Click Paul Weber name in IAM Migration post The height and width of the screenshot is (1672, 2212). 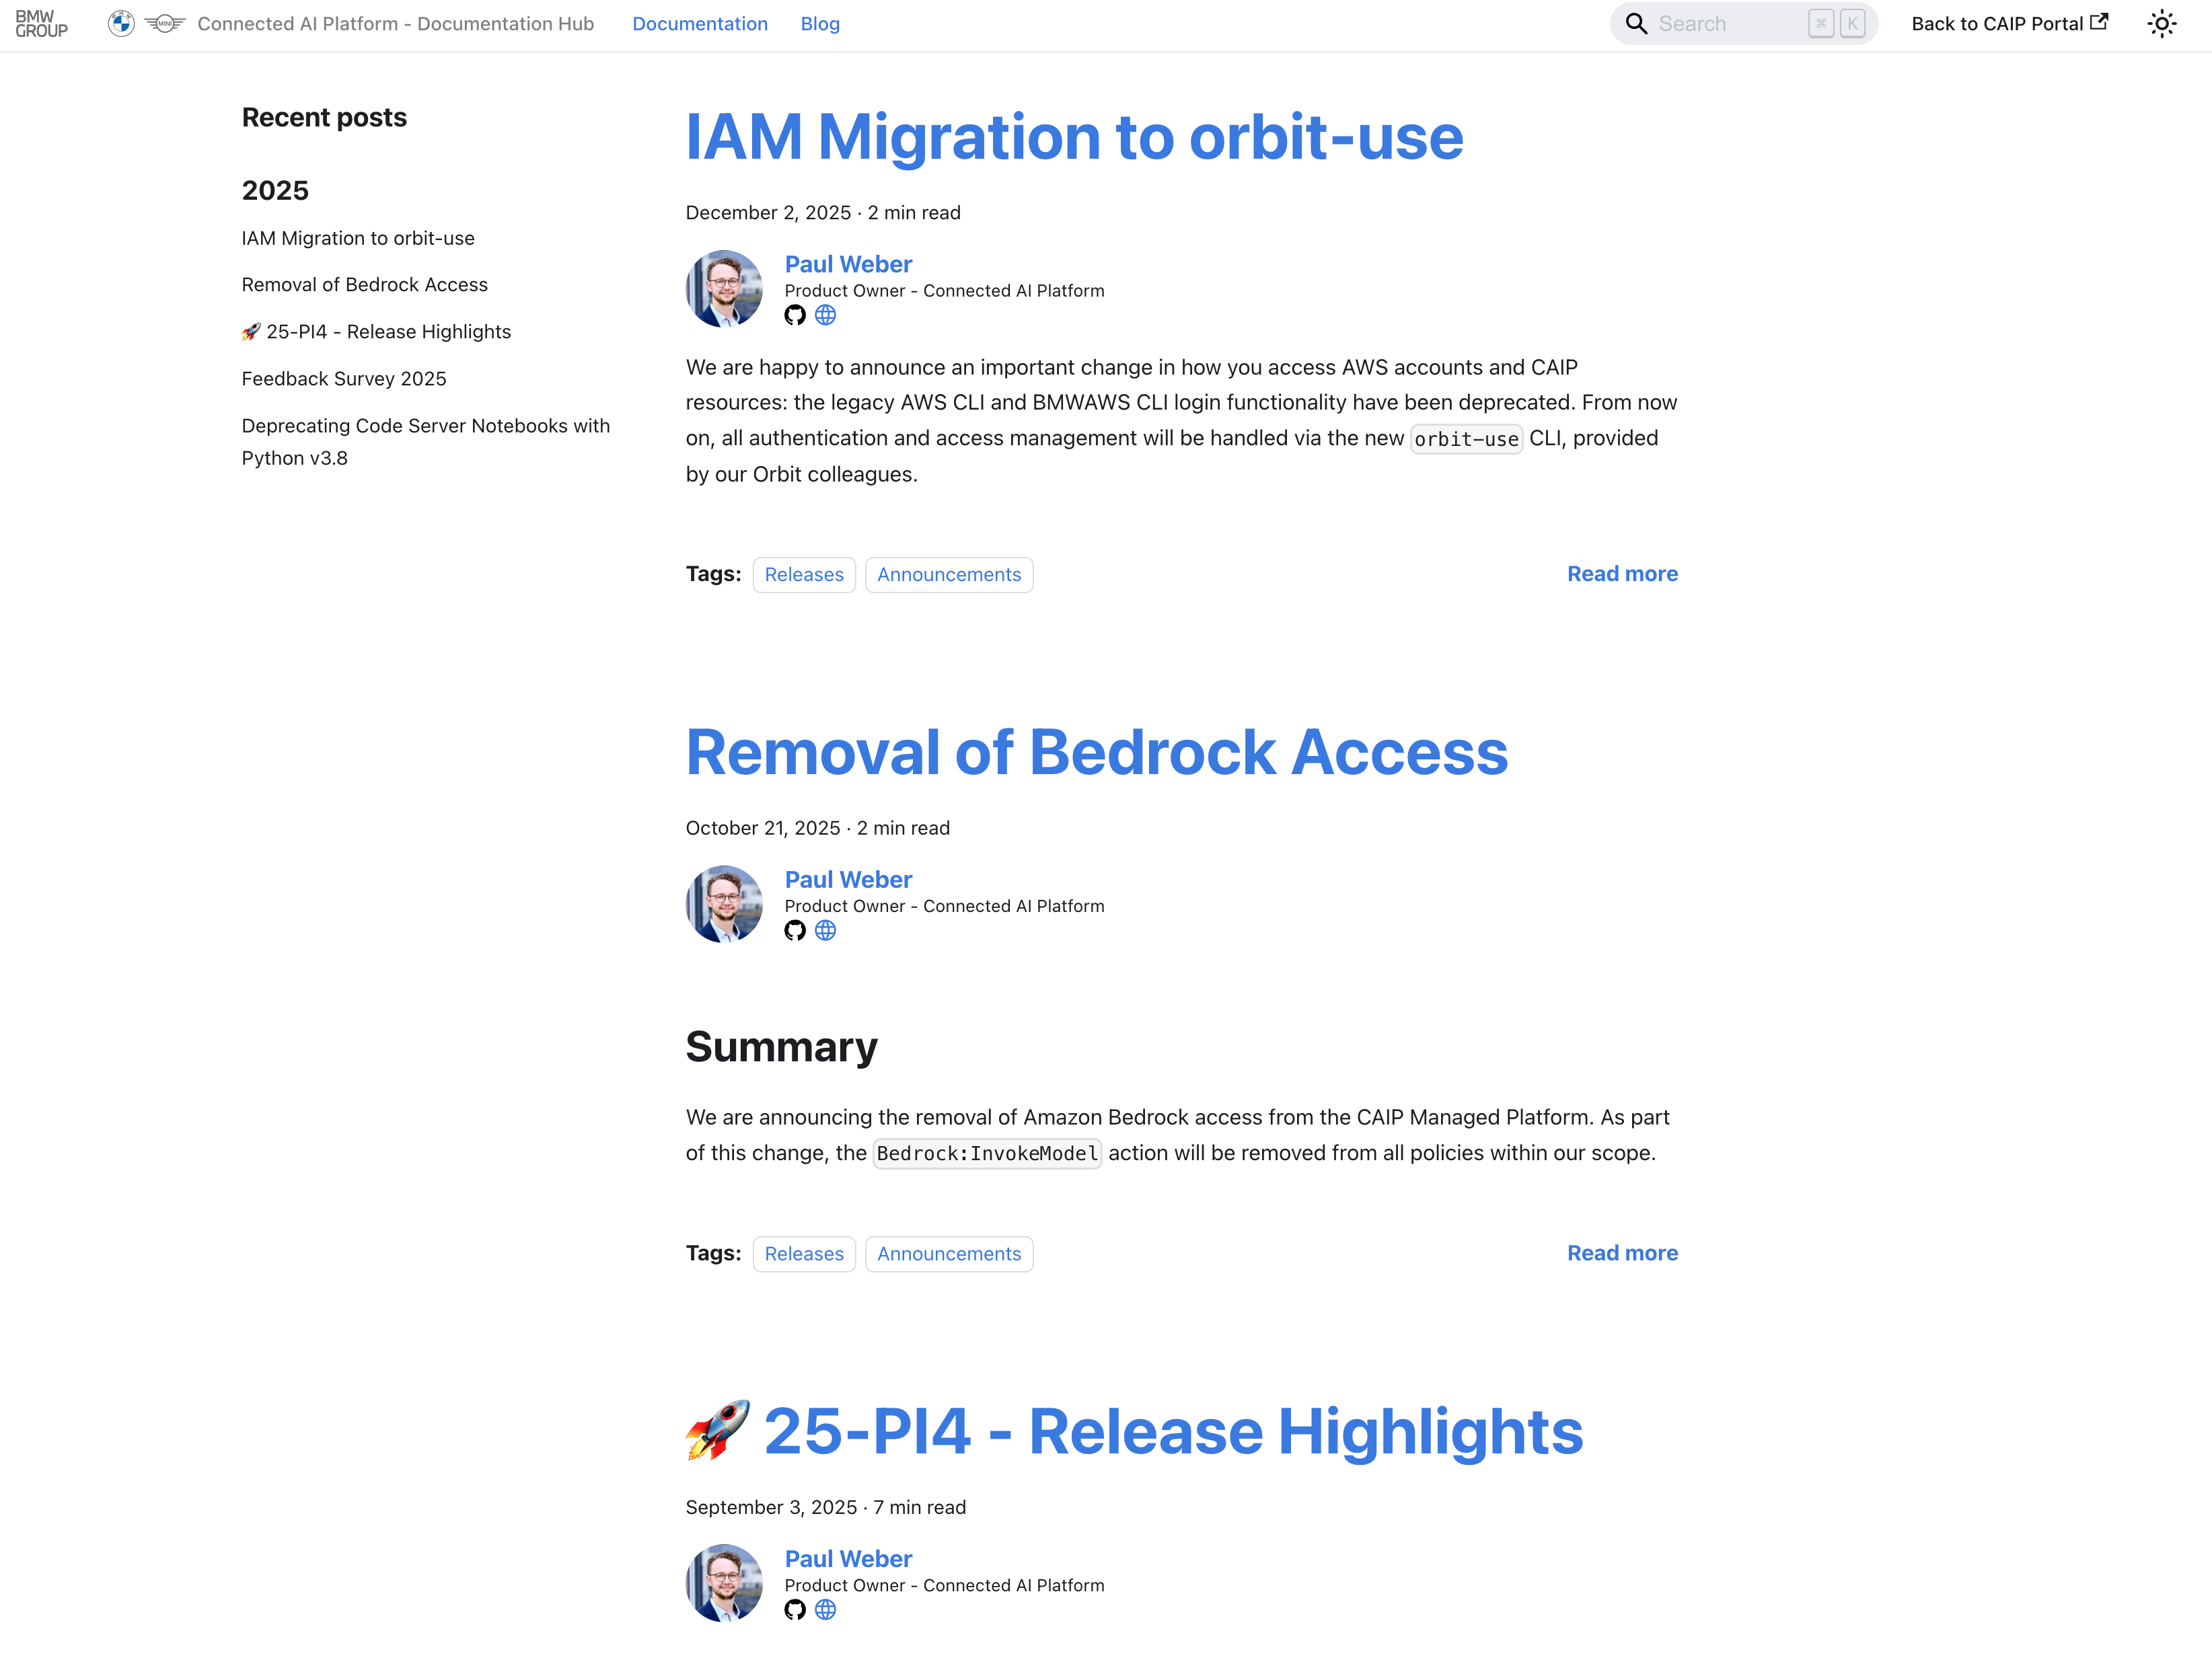click(x=848, y=264)
